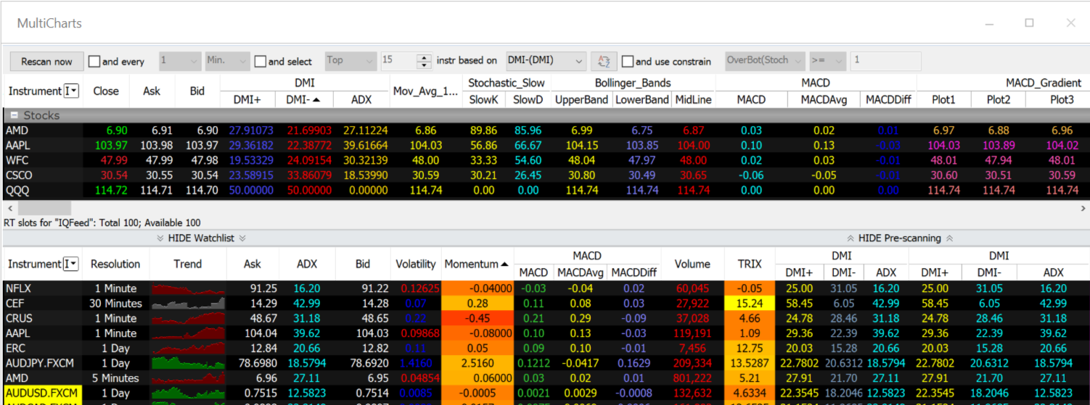The width and height of the screenshot is (1090, 405).
Task: Maximize the MultiCharts window
Action: [x=1029, y=22]
